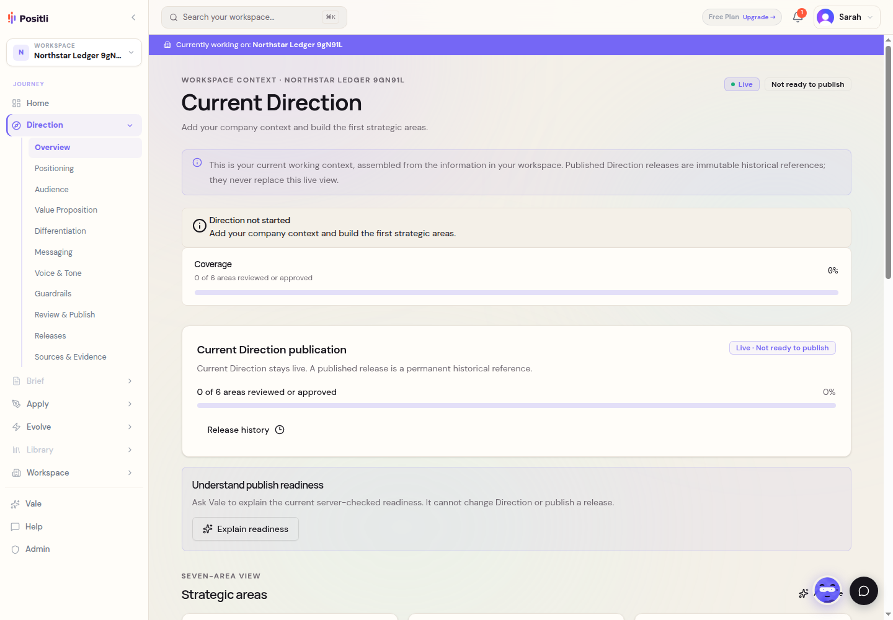Screen dimensions: 893x620
Task: Click the info icon in the context notice
Action: click(x=197, y=162)
